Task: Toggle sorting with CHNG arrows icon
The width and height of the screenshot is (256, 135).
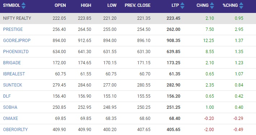Action: [x=212, y=5]
